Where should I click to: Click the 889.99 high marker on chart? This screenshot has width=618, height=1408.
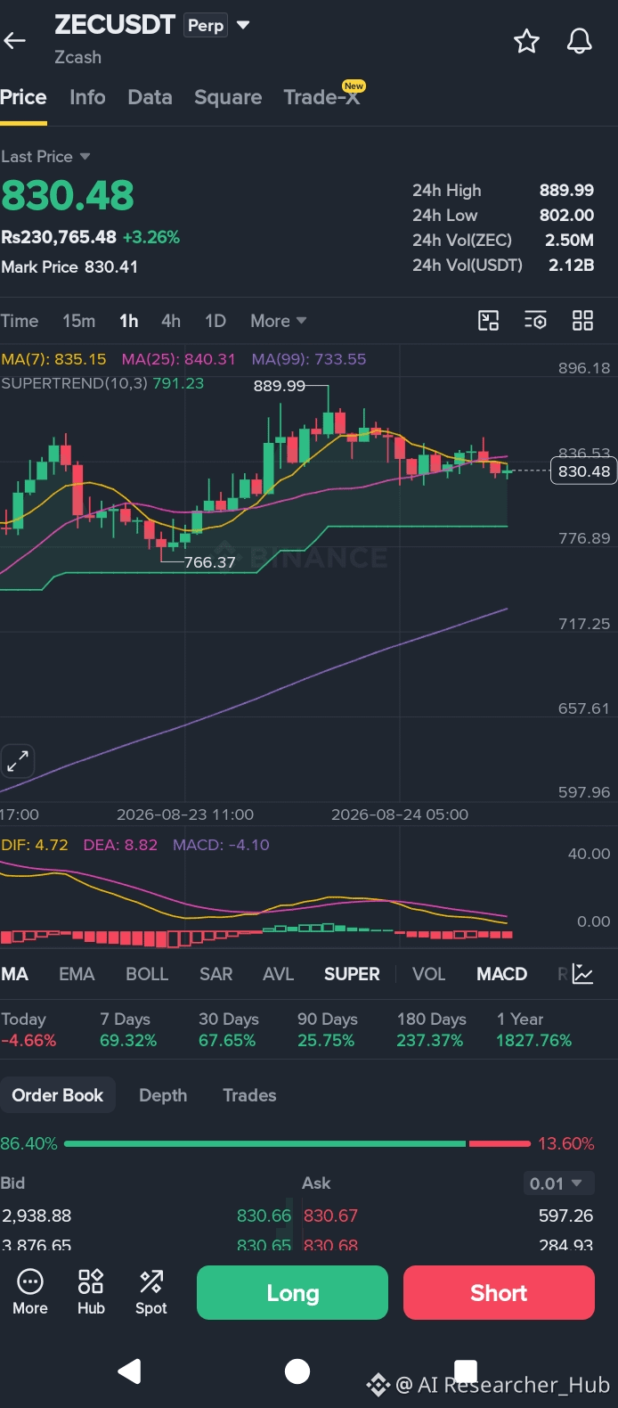click(x=279, y=386)
